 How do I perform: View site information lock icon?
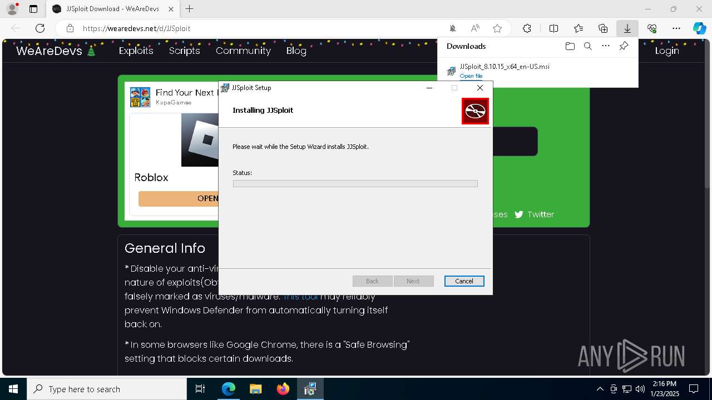[70, 28]
